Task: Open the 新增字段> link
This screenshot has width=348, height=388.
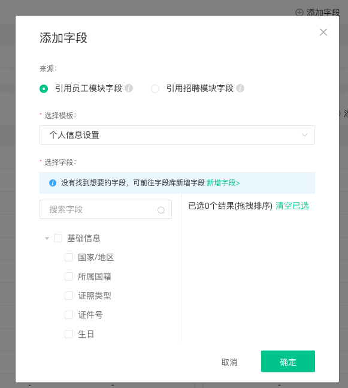Action: point(223,183)
